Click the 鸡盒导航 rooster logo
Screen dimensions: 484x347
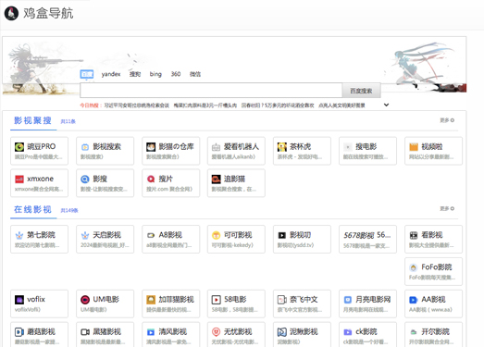(x=11, y=13)
